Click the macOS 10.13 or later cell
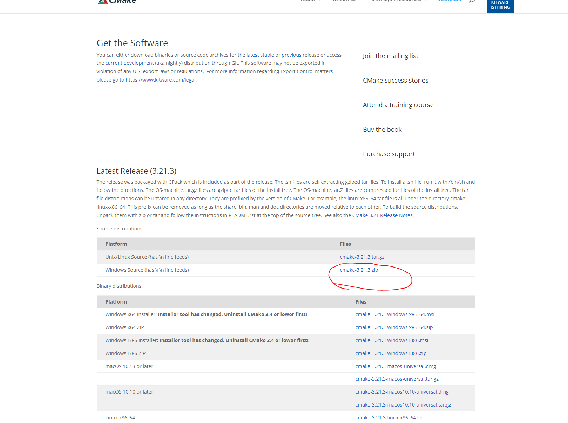Viewport: 568px width, 423px height. tap(129, 366)
